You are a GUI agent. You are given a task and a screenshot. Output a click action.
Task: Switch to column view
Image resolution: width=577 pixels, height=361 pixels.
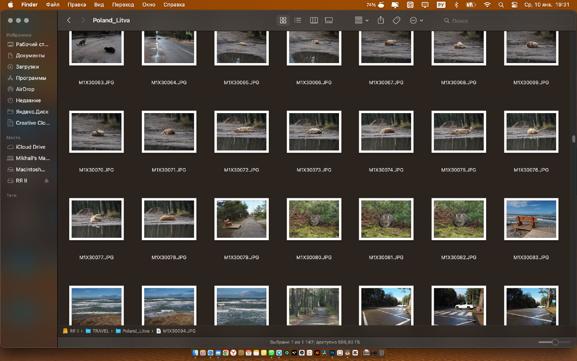click(x=314, y=20)
